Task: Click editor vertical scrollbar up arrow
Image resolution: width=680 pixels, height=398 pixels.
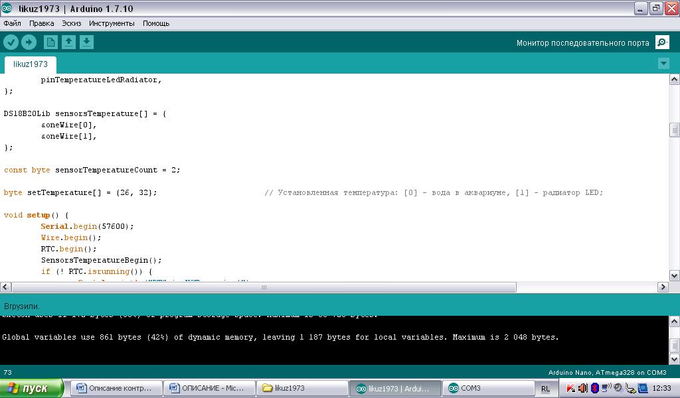Action: (x=674, y=80)
